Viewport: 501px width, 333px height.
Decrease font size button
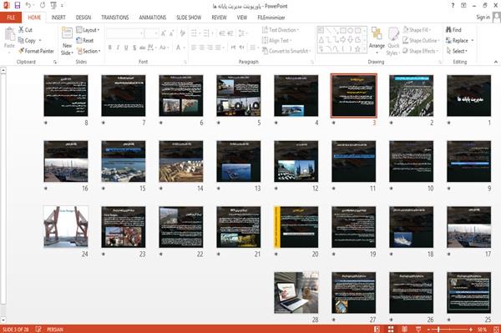[171, 33]
